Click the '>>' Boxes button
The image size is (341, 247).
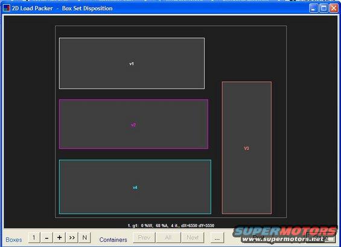(72, 238)
